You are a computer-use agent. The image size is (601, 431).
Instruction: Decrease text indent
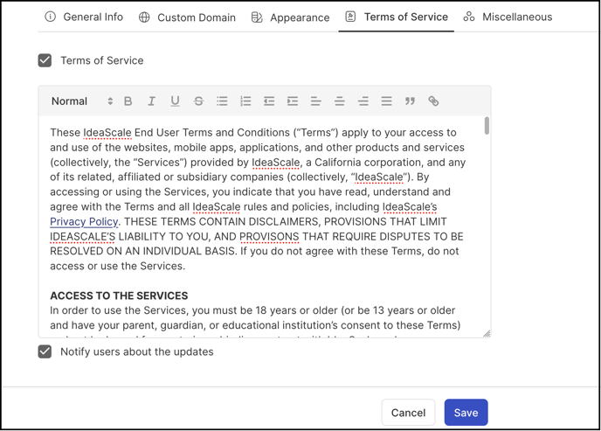pyautogui.click(x=269, y=101)
